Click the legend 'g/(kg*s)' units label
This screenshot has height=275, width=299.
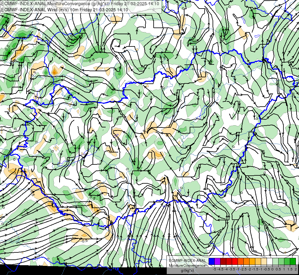(188, 270)
